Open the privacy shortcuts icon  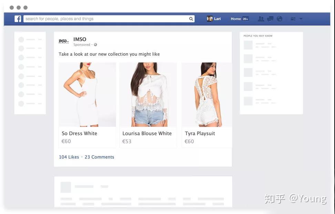[x=293, y=19]
